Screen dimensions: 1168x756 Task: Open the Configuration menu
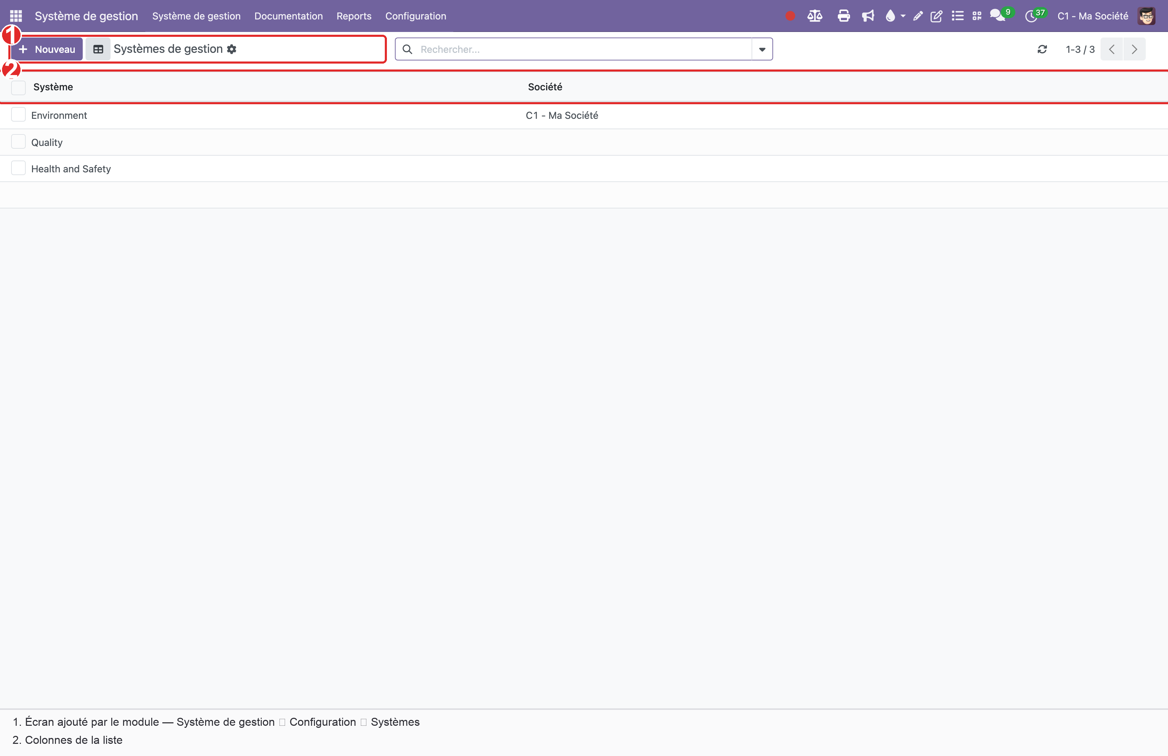click(x=415, y=16)
